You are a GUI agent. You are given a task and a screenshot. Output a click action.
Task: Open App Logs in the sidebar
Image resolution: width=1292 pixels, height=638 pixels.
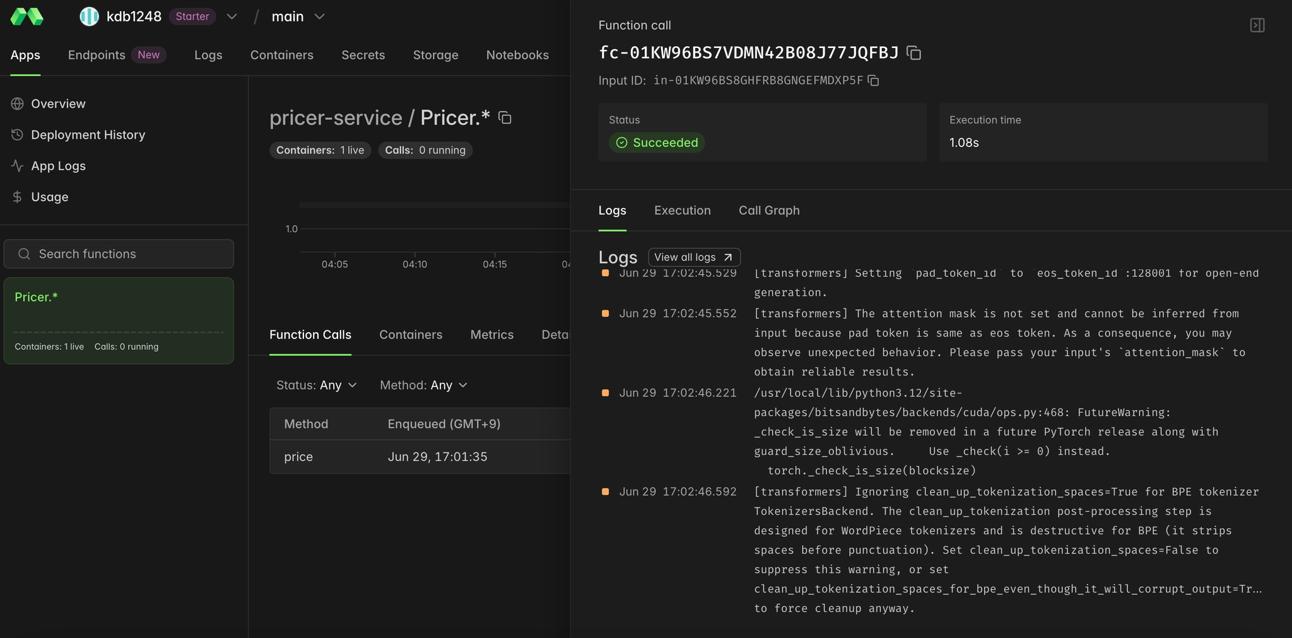tap(58, 166)
